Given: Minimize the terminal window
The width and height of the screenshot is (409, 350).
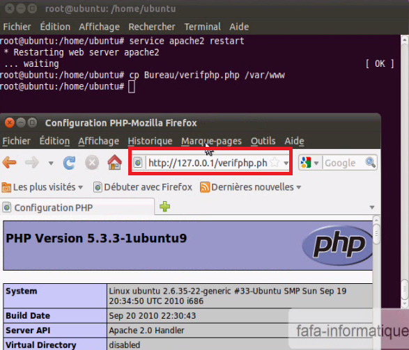Looking at the screenshot, I should pyautogui.click(x=21, y=8).
